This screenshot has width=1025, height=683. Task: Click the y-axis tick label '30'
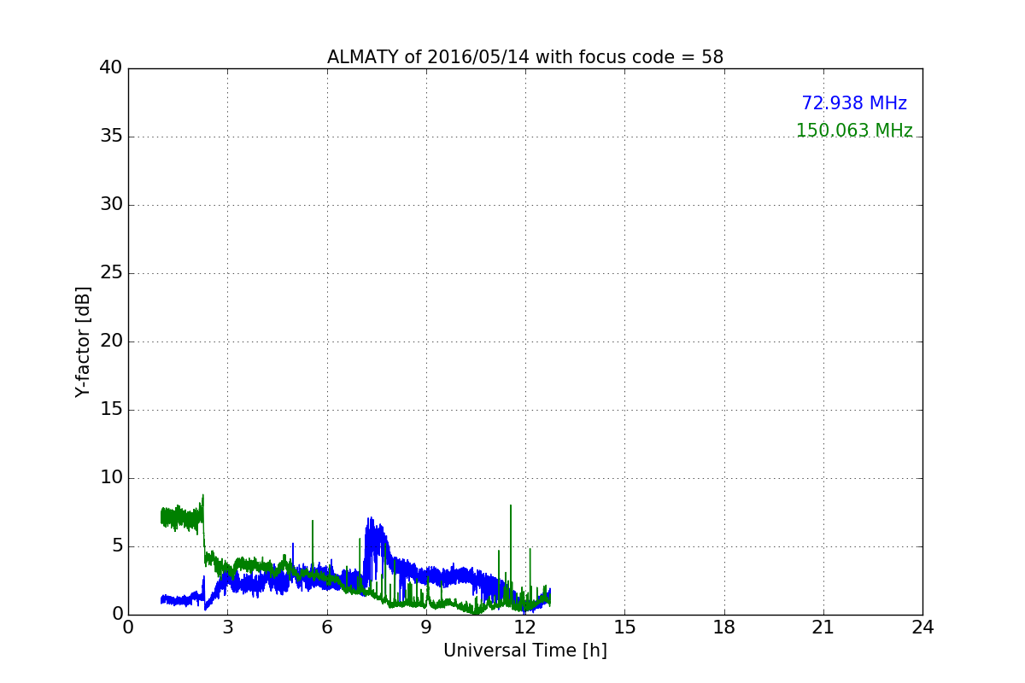[111, 205]
